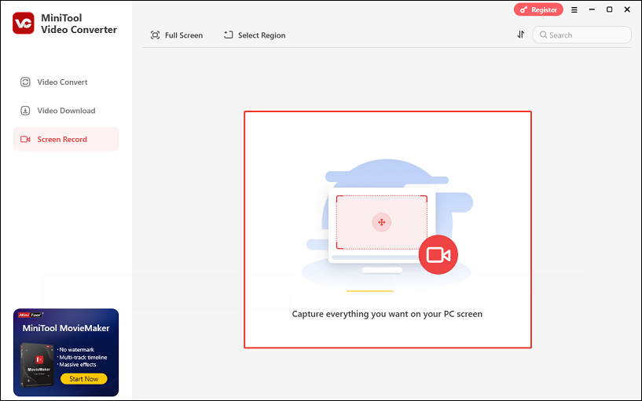This screenshot has width=642, height=401.
Task: Close the Video Converter window
Action: 627,9
